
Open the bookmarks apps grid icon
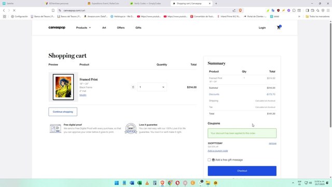tap(5, 16)
